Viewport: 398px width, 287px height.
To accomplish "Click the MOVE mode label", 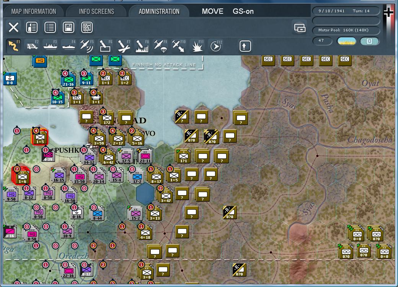I will click(x=212, y=11).
